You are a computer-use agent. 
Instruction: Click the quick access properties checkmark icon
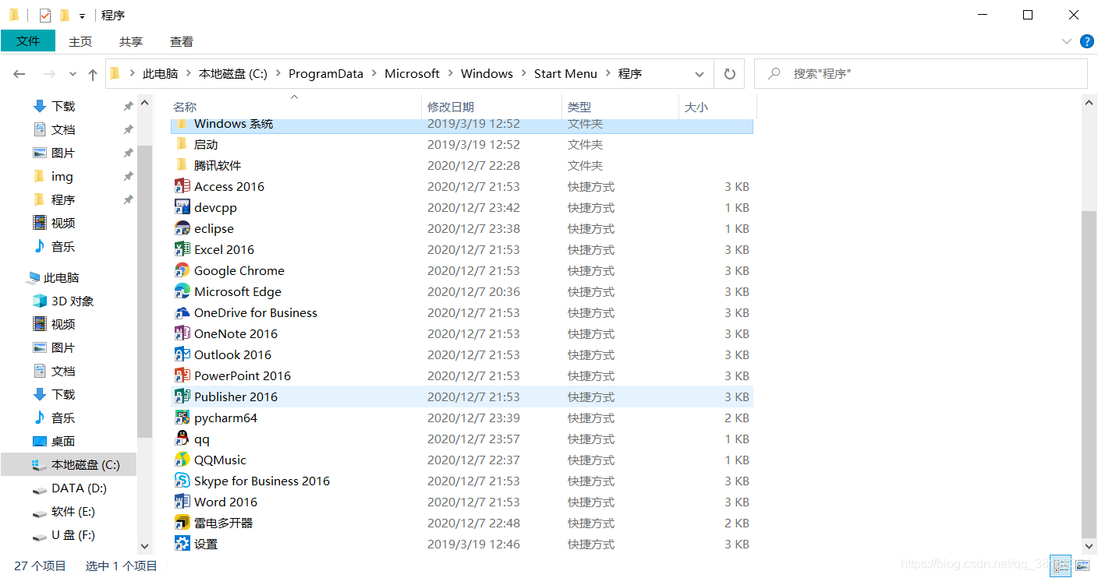coord(45,15)
